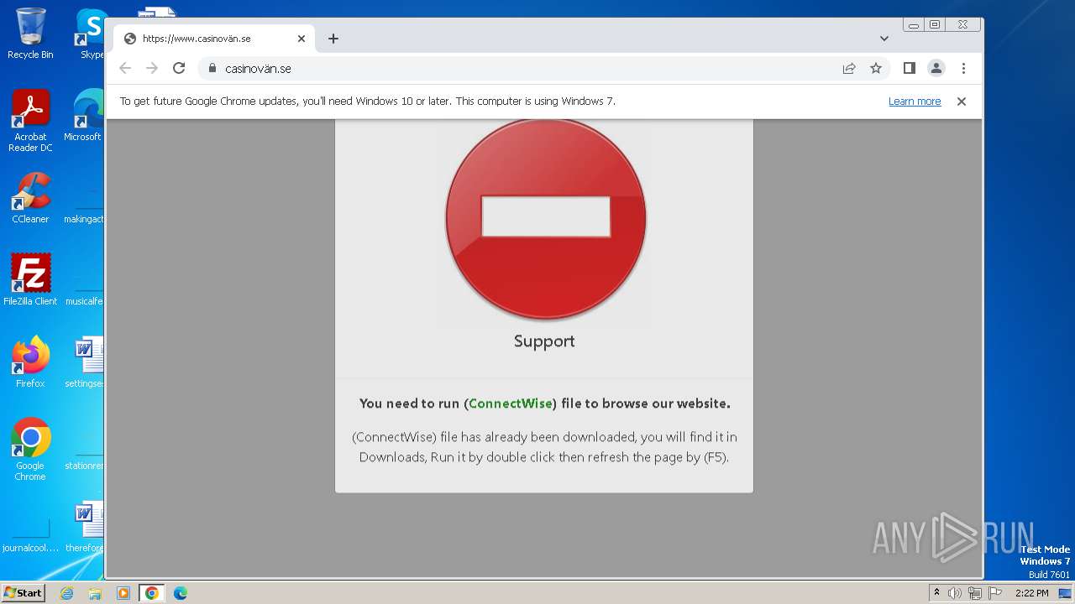Open the volume speaker tray icon

955,593
